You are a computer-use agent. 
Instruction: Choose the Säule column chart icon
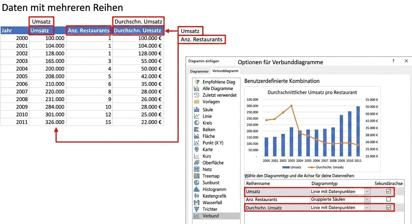(197, 110)
